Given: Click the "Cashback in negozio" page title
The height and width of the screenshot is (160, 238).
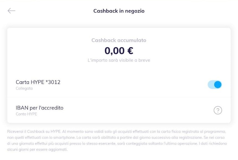Looking at the screenshot, I should 119,11.
